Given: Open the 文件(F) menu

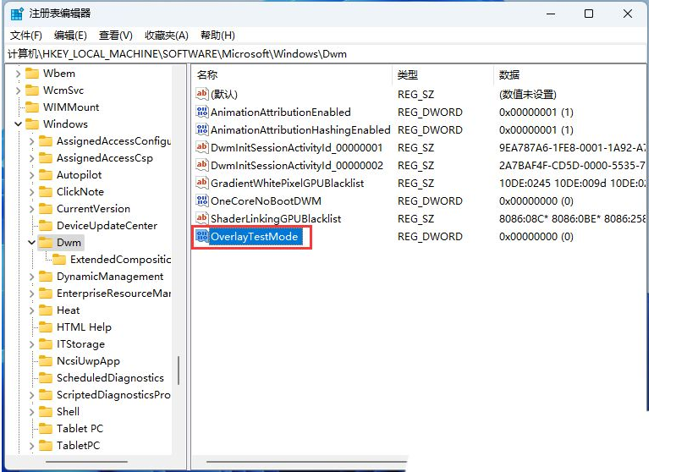Looking at the screenshot, I should coord(26,36).
